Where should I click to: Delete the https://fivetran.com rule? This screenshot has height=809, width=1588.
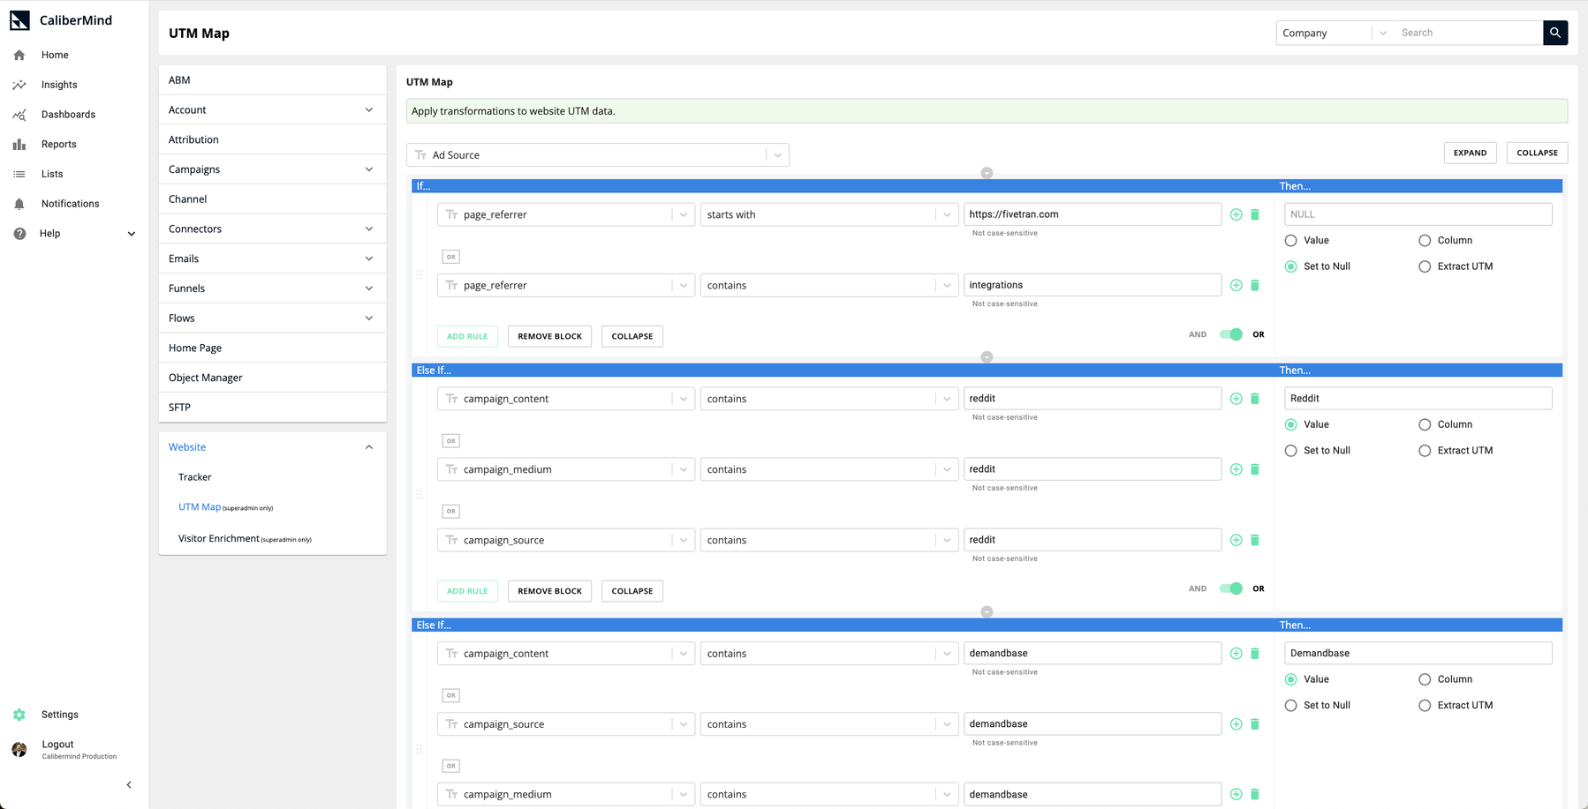pos(1255,214)
